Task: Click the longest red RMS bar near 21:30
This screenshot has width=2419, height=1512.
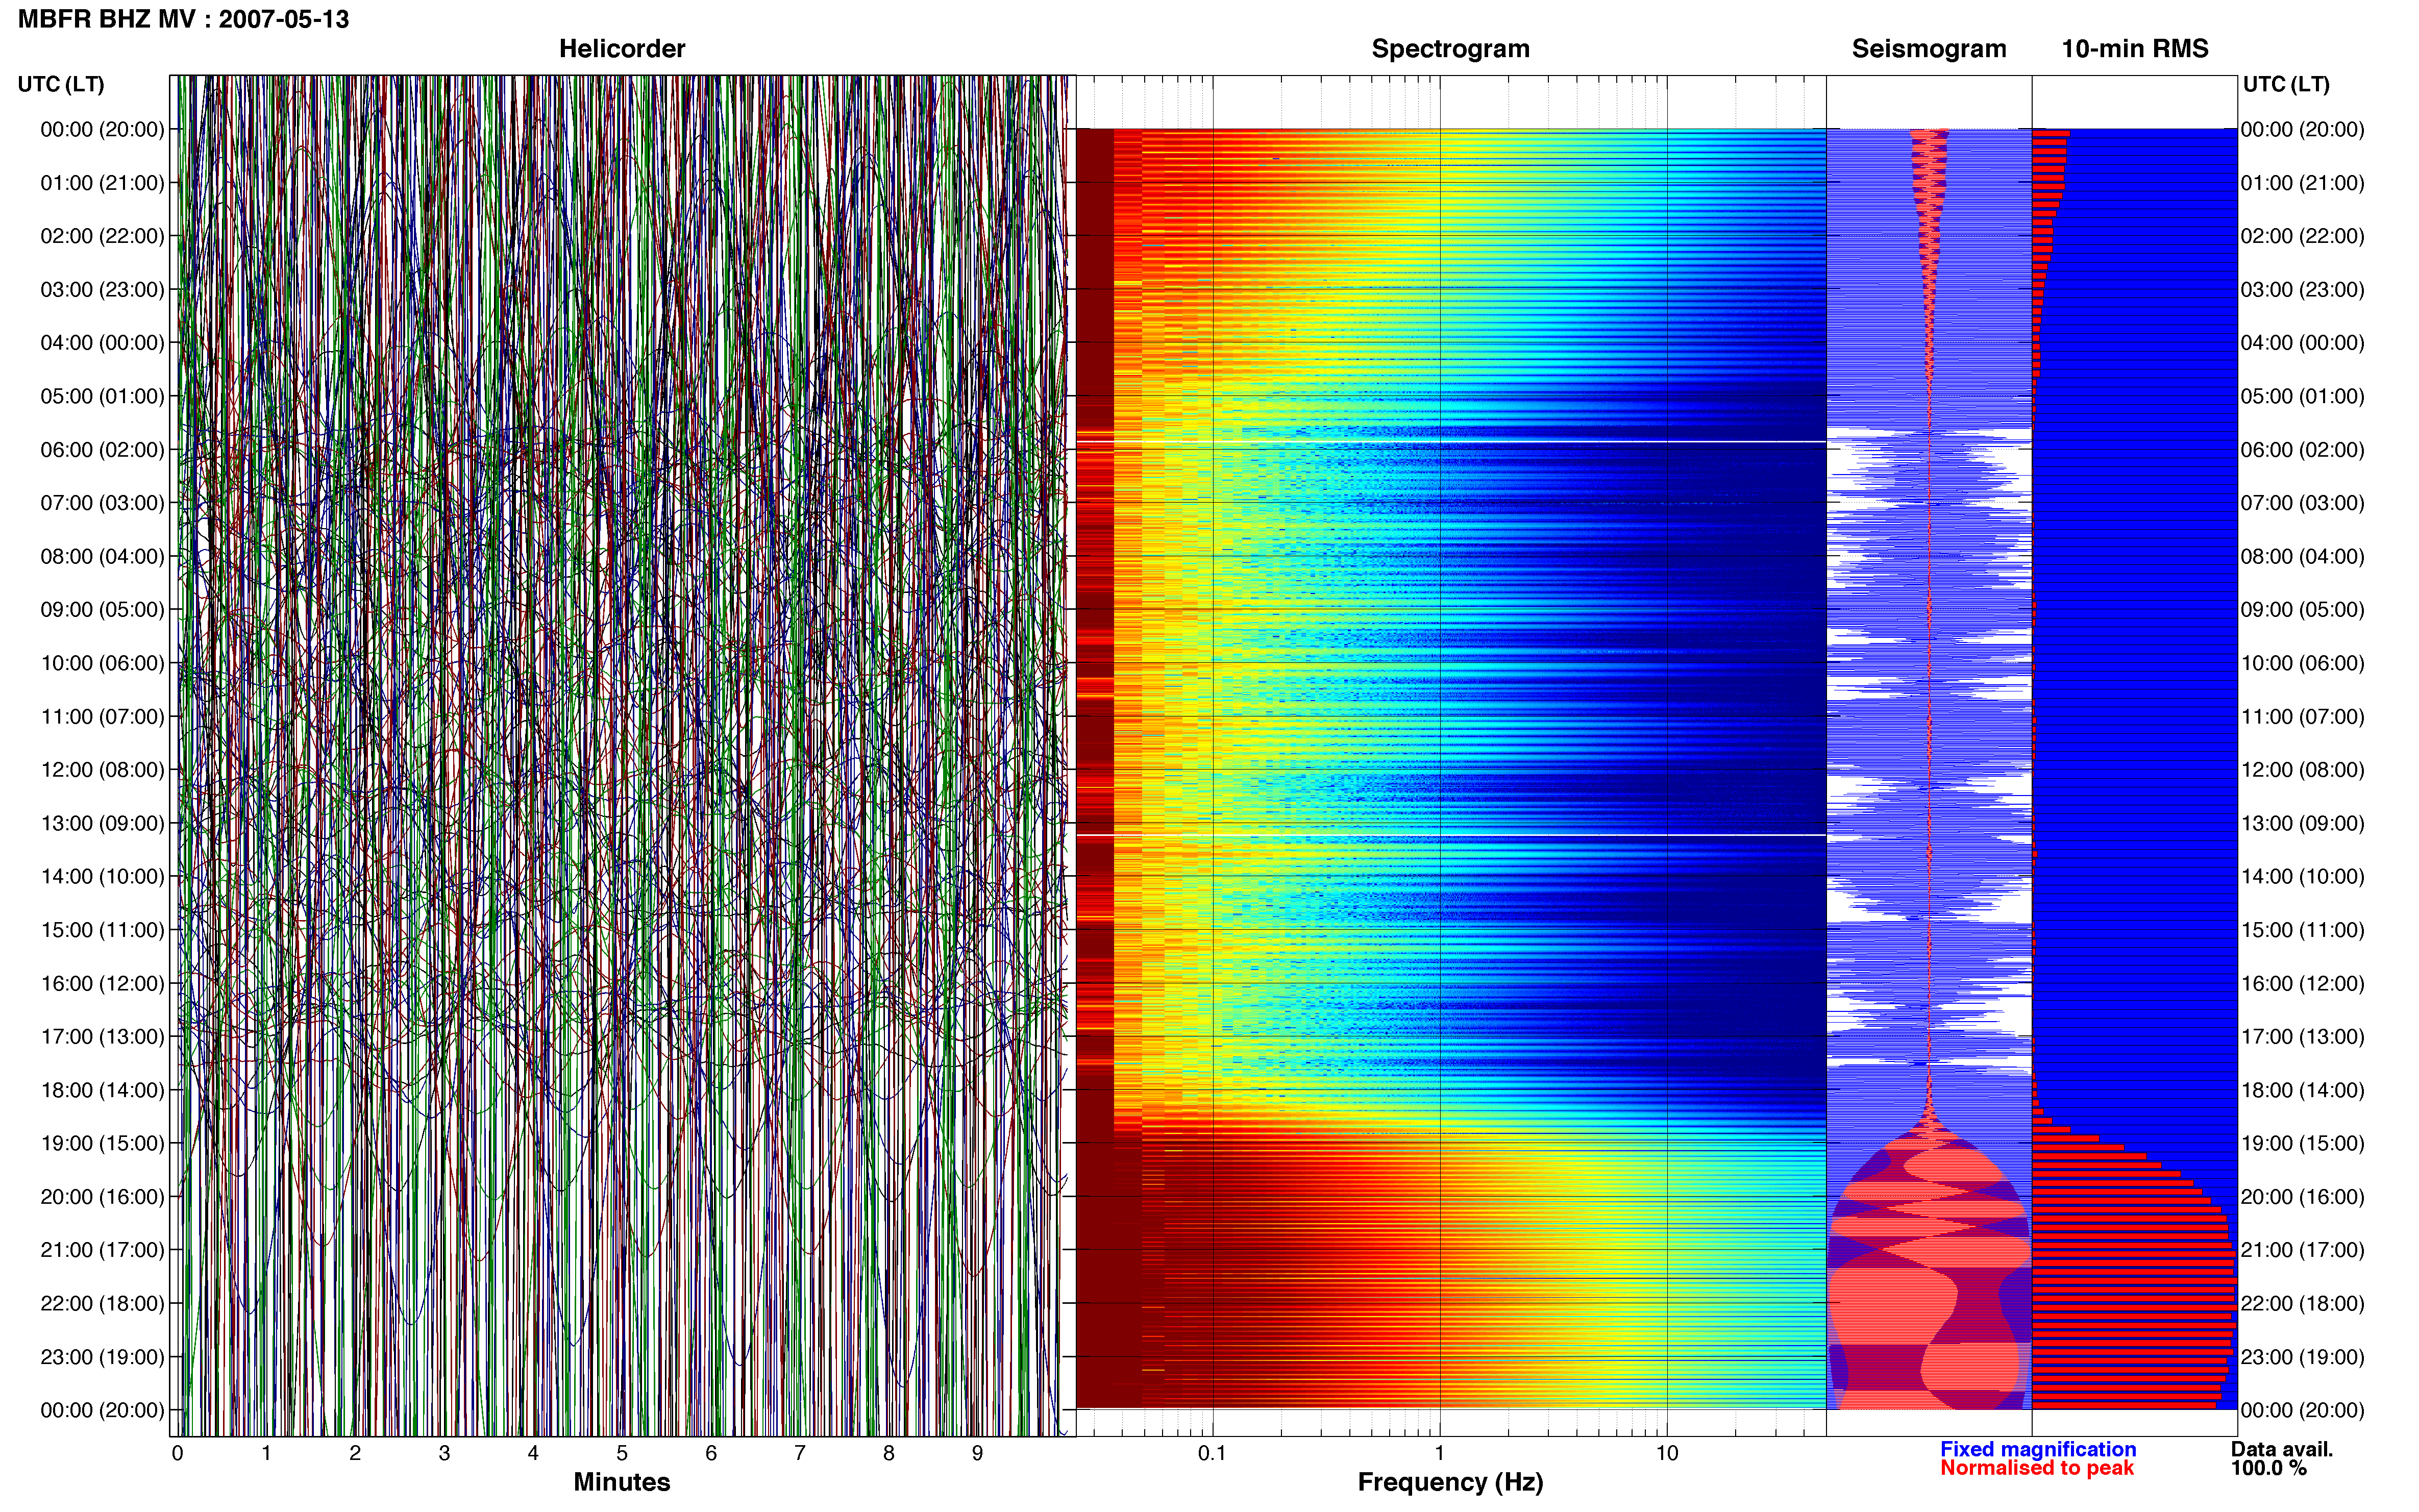Action: click(x=2135, y=1280)
